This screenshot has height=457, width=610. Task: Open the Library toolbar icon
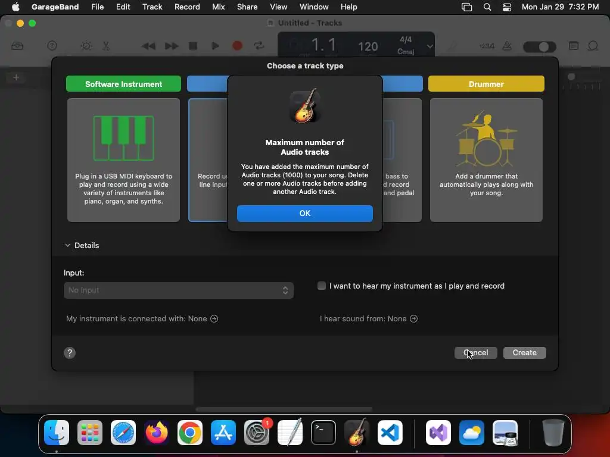(x=17, y=46)
